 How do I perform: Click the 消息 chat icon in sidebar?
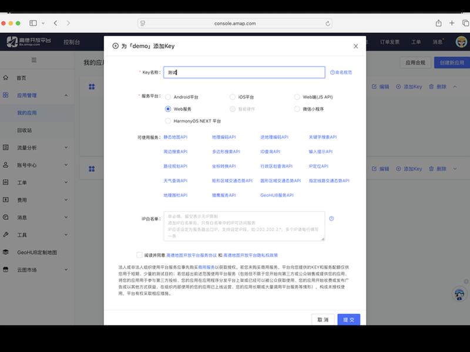tap(6, 217)
